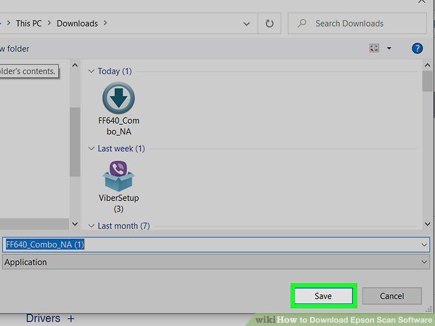The image size is (435, 326).
Task: Click the Cancel button
Action: coord(392,296)
